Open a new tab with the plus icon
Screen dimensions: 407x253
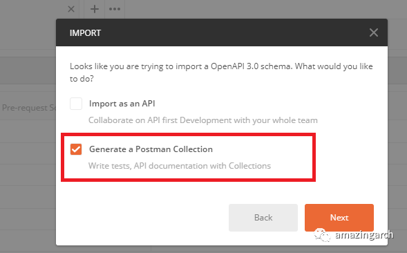(x=95, y=9)
